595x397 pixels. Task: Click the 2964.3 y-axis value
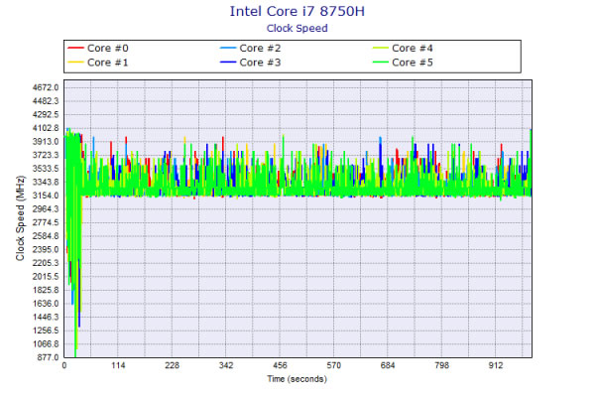pos(46,209)
